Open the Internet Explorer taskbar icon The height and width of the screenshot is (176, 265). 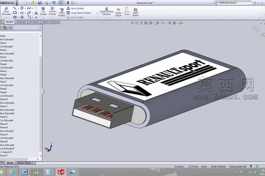pyautogui.click(x=12, y=172)
